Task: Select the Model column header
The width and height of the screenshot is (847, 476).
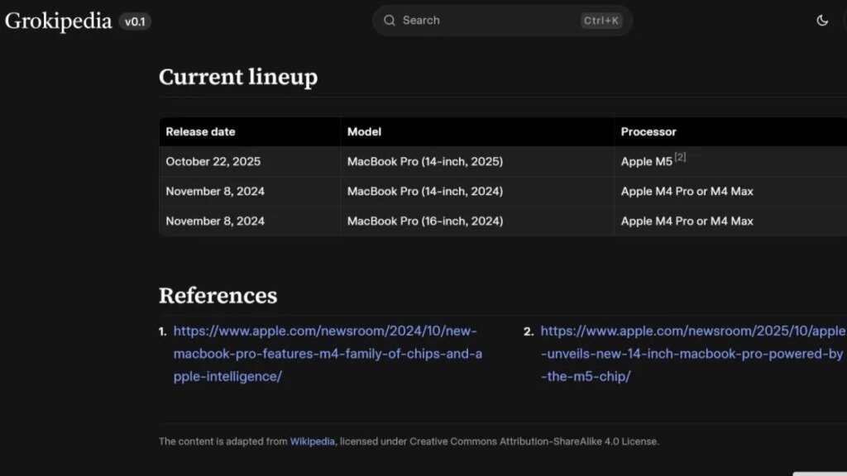Action: click(x=364, y=131)
